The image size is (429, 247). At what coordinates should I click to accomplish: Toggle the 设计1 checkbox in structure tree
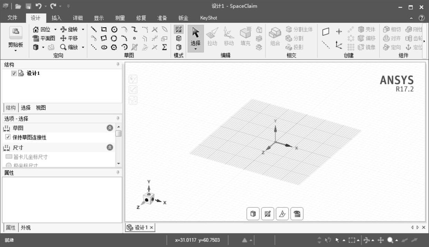tap(14, 73)
